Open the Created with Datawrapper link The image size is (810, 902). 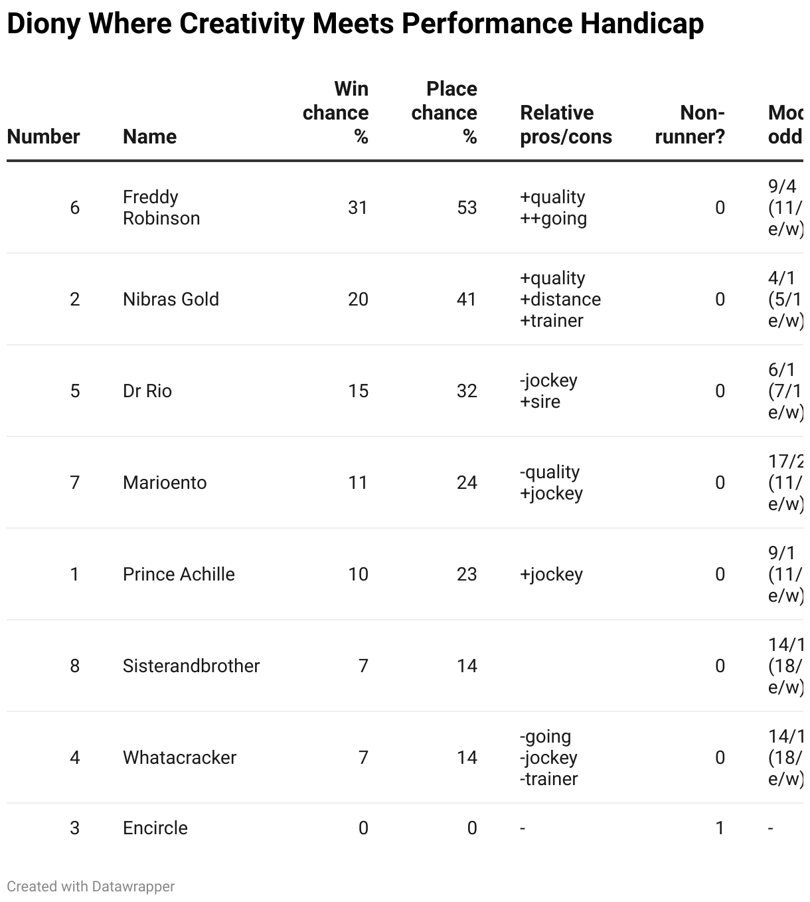(x=91, y=886)
